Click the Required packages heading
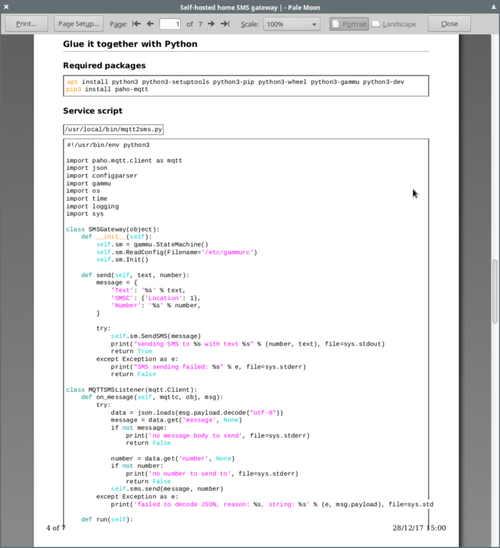This screenshot has width=500, height=548. (104, 65)
